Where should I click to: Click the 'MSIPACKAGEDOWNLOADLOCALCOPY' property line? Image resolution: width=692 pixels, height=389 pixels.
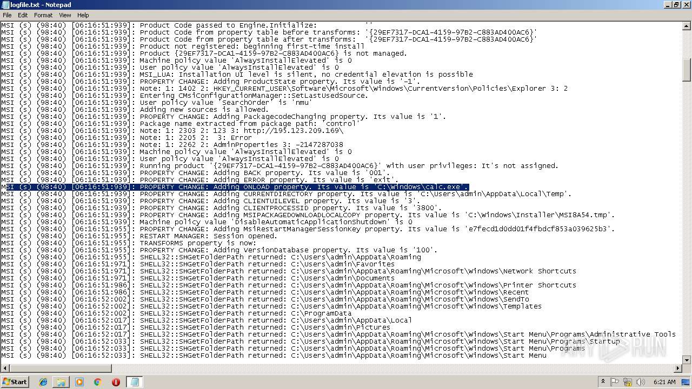point(308,215)
